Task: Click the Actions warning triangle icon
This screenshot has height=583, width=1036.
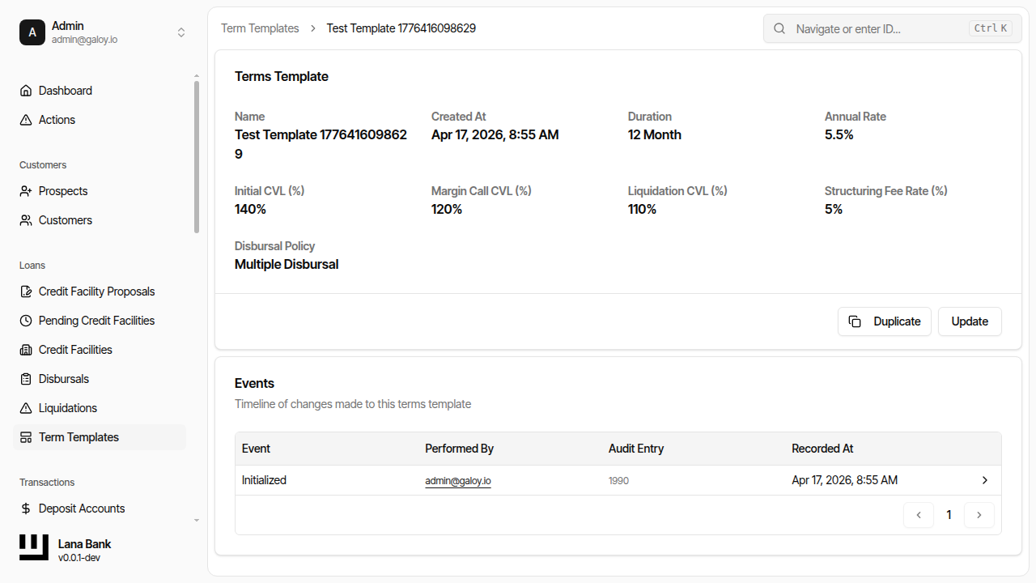Action: 26,120
